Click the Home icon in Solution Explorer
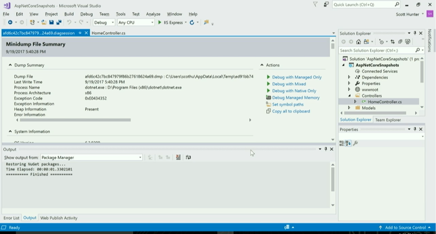 (x=359, y=42)
